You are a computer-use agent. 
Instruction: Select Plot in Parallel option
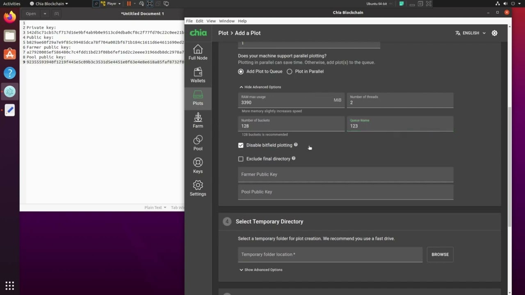290,71
